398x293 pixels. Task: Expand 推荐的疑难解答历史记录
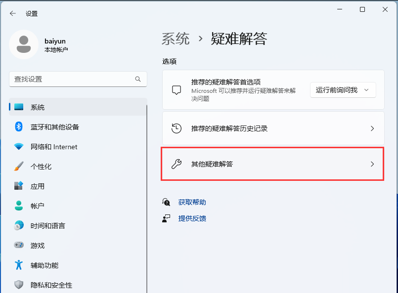(x=272, y=128)
